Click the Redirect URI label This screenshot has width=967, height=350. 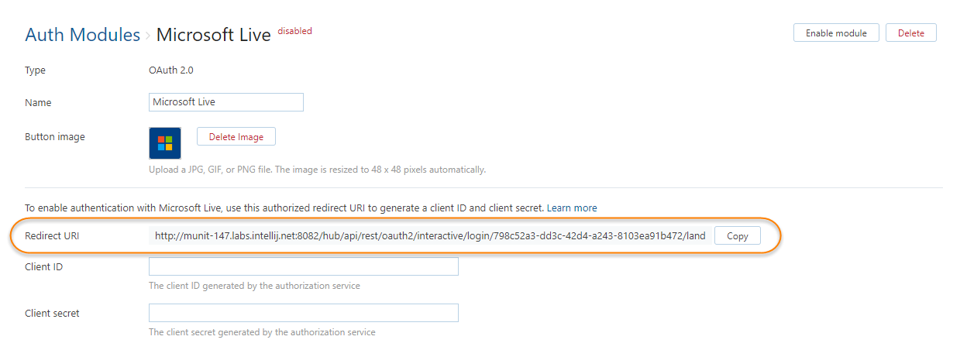coord(52,236)
